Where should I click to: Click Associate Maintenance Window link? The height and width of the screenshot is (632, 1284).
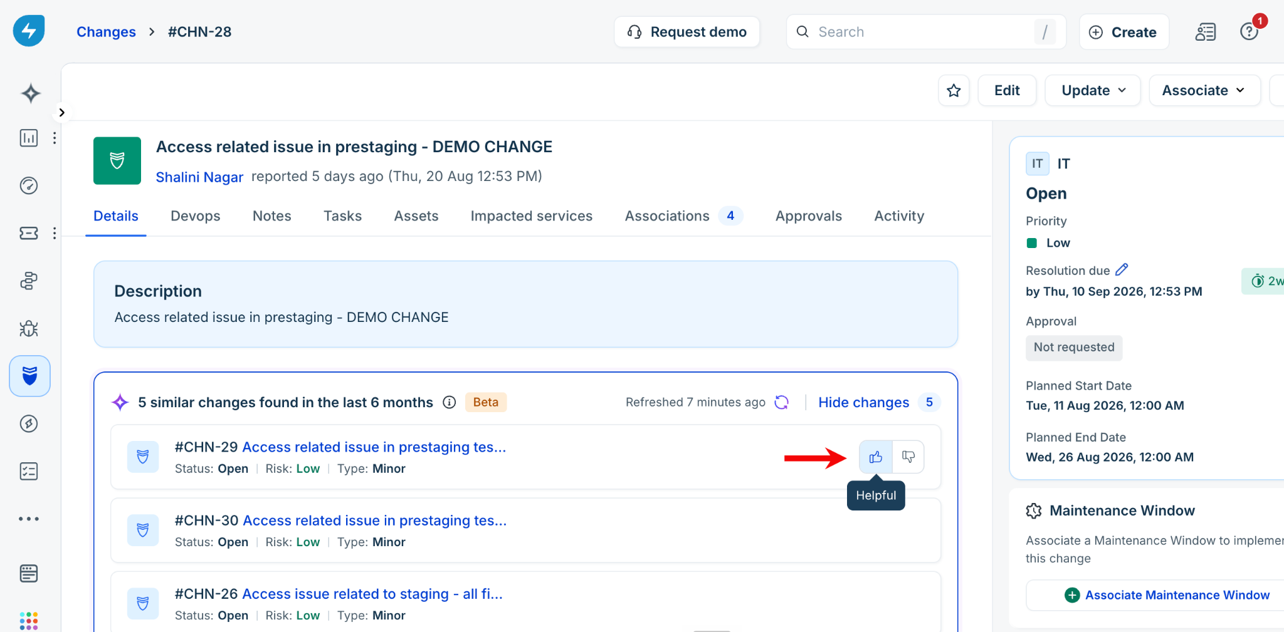click(x=1177, y=595)
